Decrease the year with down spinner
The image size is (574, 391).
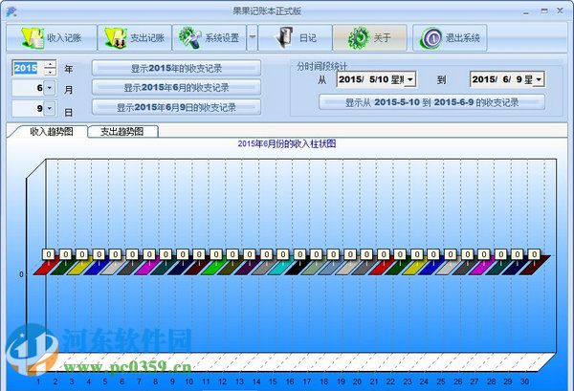coord(50,72)
